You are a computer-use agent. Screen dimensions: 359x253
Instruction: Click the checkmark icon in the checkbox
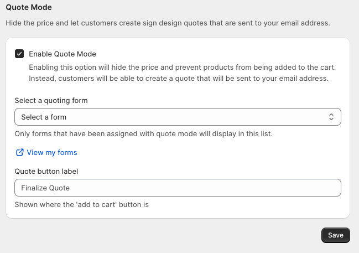[x=19, y=54]
